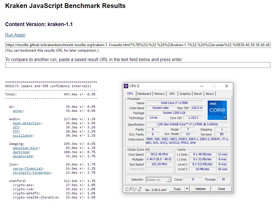Open the Tools dropdown arrow
Screen dimensions: 274x210
point(187,189)
